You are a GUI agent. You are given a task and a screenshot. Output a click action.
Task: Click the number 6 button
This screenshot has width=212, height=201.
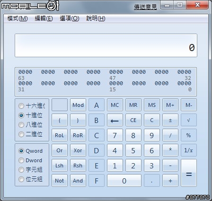point(152,150)
